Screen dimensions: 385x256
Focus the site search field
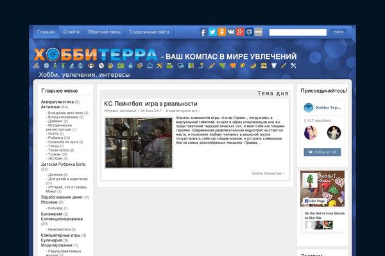click(x=298, y=32)
